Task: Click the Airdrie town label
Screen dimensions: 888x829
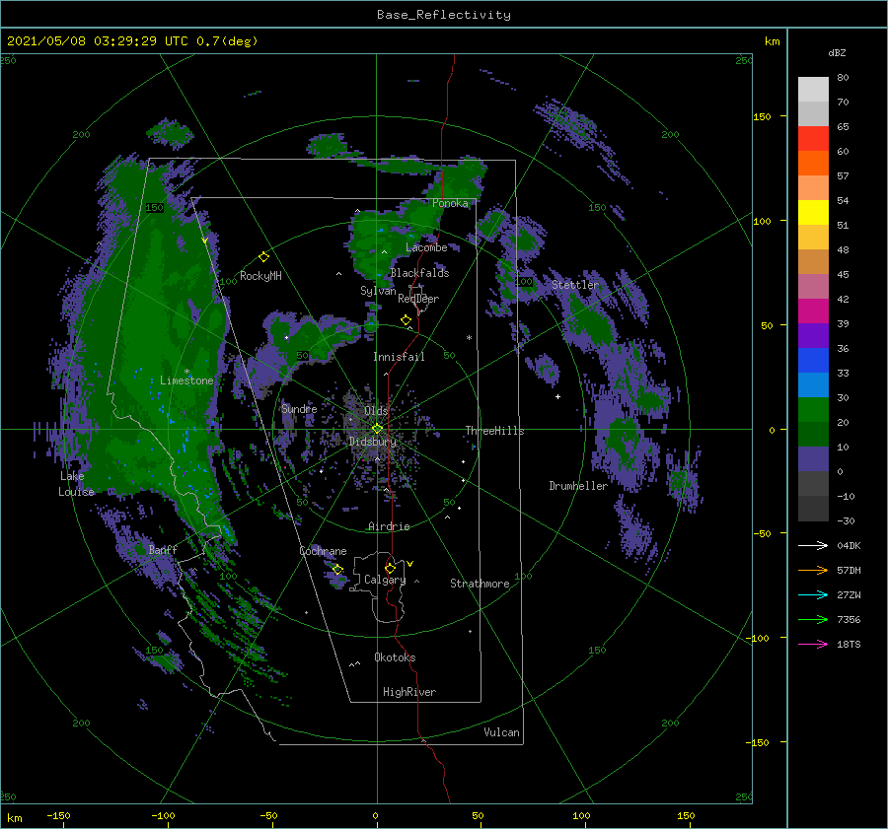Action: 389,526
